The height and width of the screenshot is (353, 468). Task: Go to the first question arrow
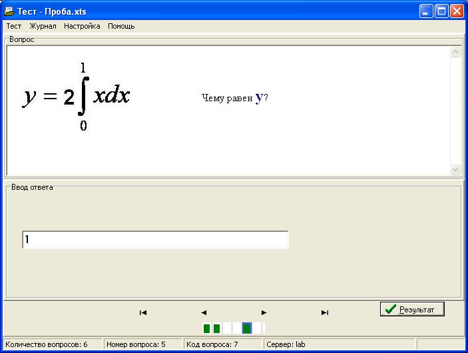pos(142,312)
